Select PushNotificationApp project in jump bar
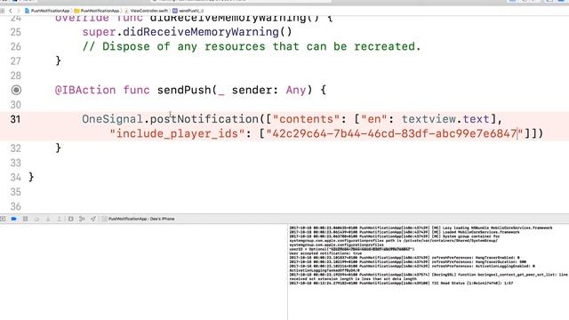Image resolution: width=569 pixels, height=320 pixels. [47, 11]
